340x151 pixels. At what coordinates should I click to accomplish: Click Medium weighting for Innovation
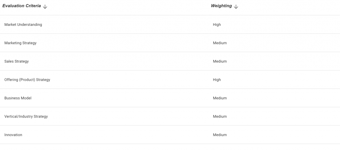click(220, 135)
